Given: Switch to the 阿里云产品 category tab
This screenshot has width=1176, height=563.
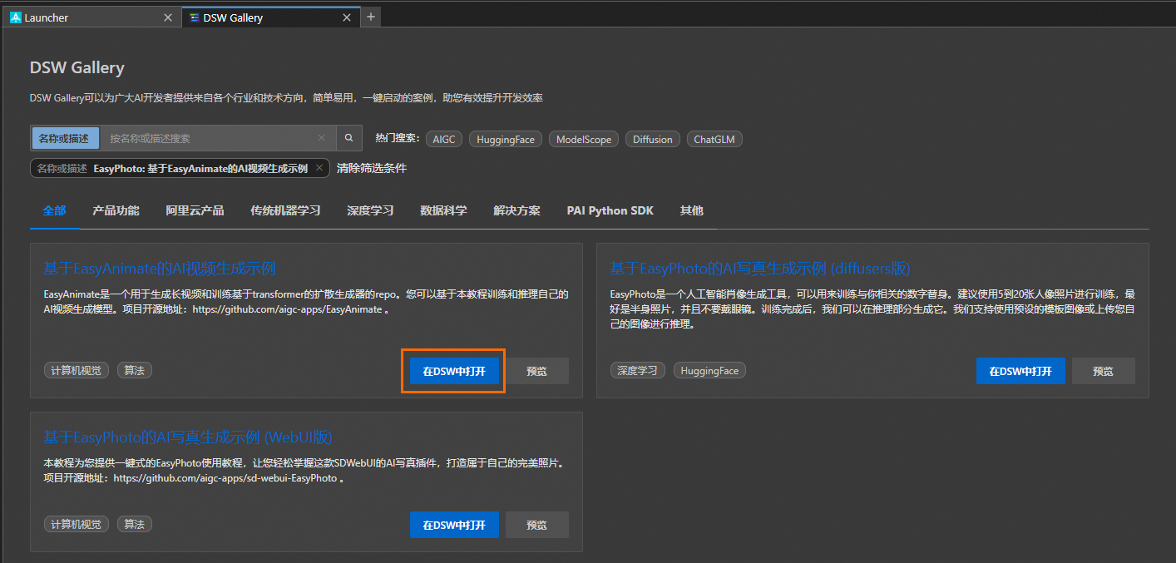Looking at the screenshot, I should [195, 210].
